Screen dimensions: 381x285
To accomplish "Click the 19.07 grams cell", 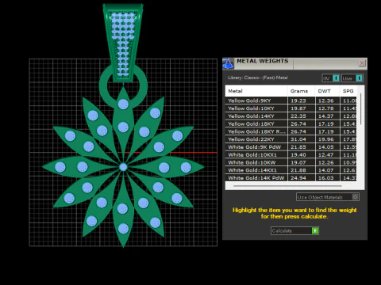I will (x=302, y=162).
